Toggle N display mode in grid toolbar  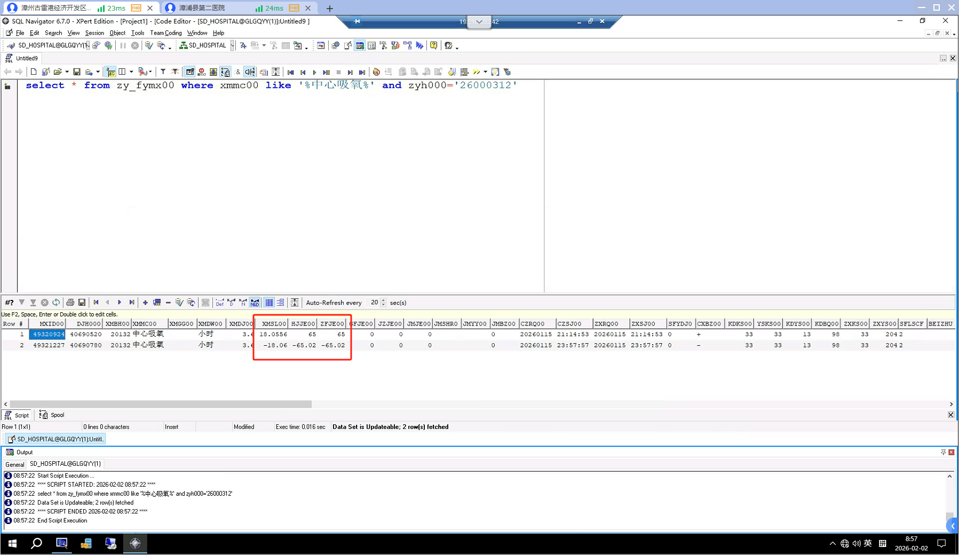(243, 303)
